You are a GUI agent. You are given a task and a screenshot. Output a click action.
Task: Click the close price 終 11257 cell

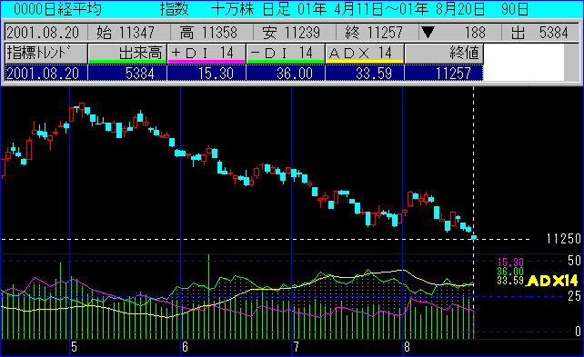point(377,33)
